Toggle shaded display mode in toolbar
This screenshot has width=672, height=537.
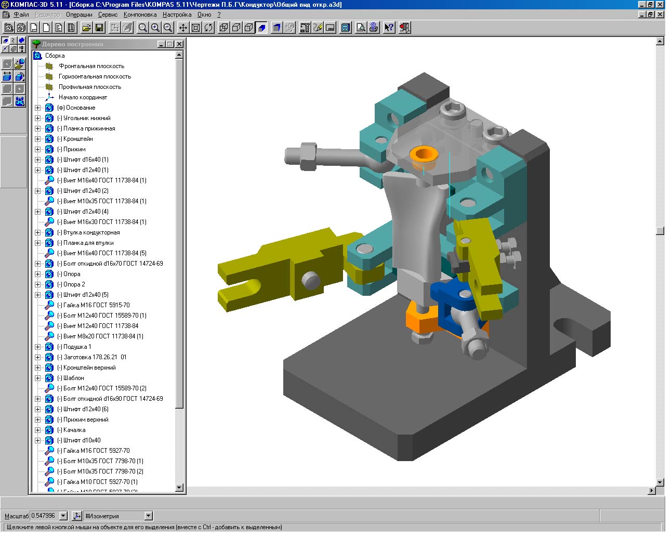(x=262, y=28)
